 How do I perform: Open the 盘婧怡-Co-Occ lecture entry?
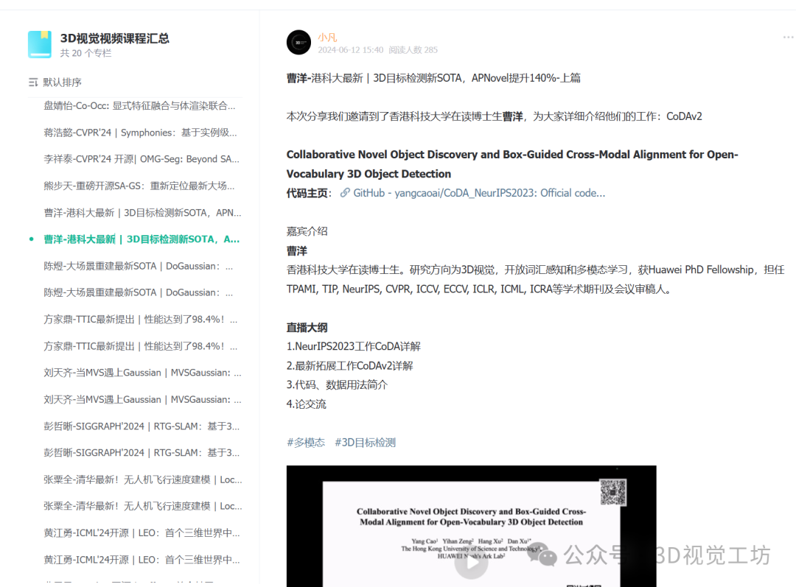tap(139, 105)
